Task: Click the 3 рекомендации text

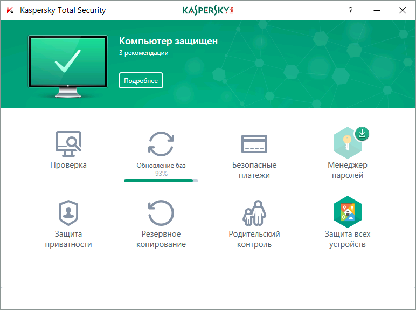Action: (x=143, y=53)
